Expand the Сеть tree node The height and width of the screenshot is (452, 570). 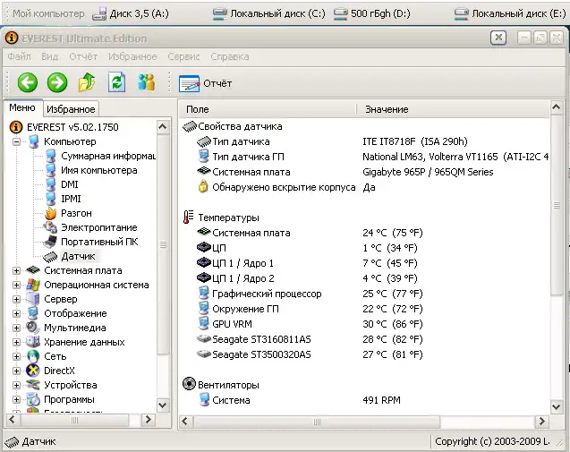pyautogui.click(x=17, y=356)
